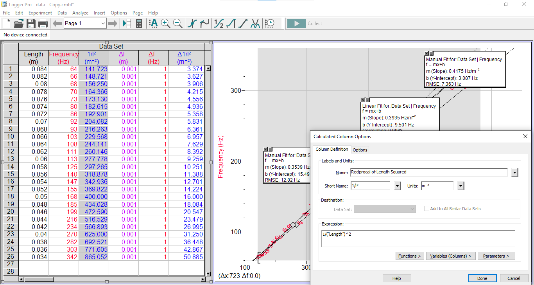The width and height of the screenshot is (534, 285).
Task: Close the Calculated Column Options dialog
Action: pos(525,136)
